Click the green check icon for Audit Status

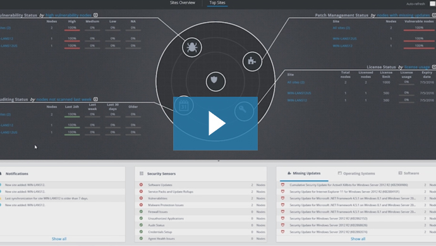click(x=141, y=225)
